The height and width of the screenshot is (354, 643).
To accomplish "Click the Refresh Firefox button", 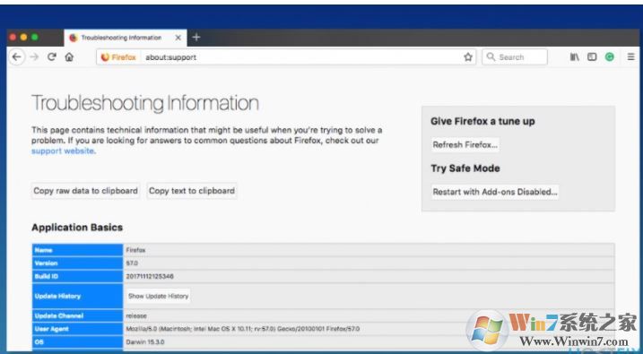I will pos(465,144).
